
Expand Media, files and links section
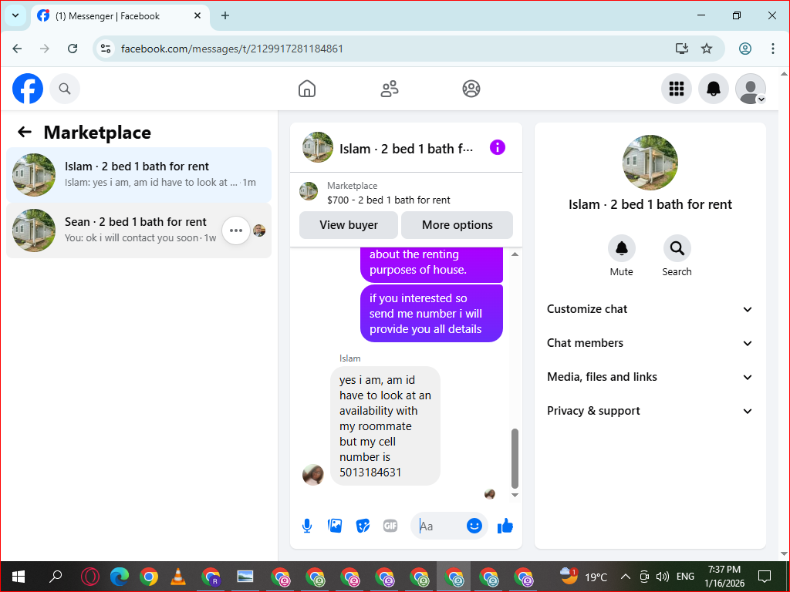[x=650, y=377]
